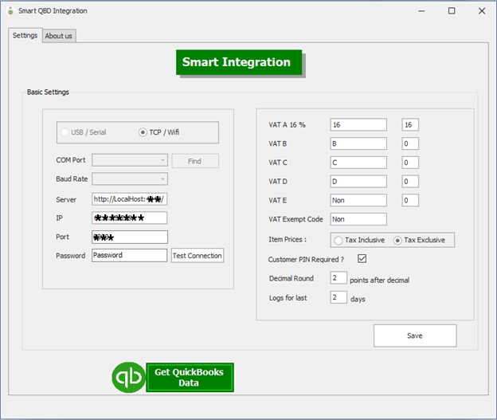497x420 pixels.
Task: Open the COM Port dropdown
Action: click(130, 161)
